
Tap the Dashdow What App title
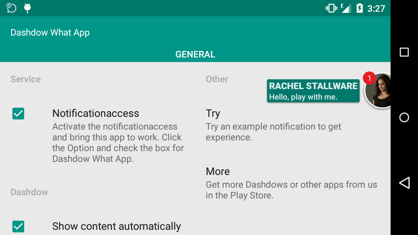(x=50, y=33)
